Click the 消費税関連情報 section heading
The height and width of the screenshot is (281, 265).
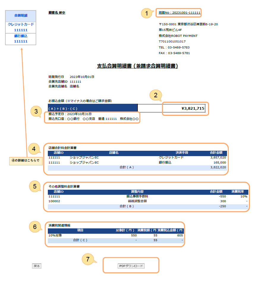[x=59, y=225]
